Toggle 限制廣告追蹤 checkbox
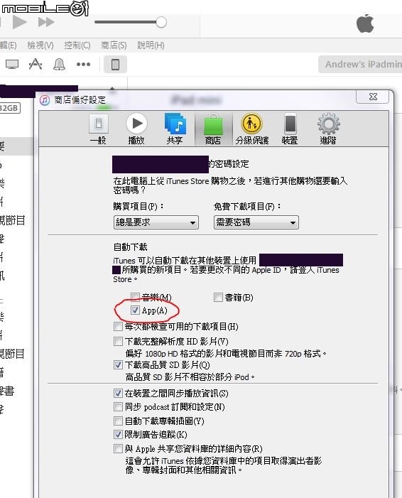Screen dimensions: 402x498 [x=118, y=434]
